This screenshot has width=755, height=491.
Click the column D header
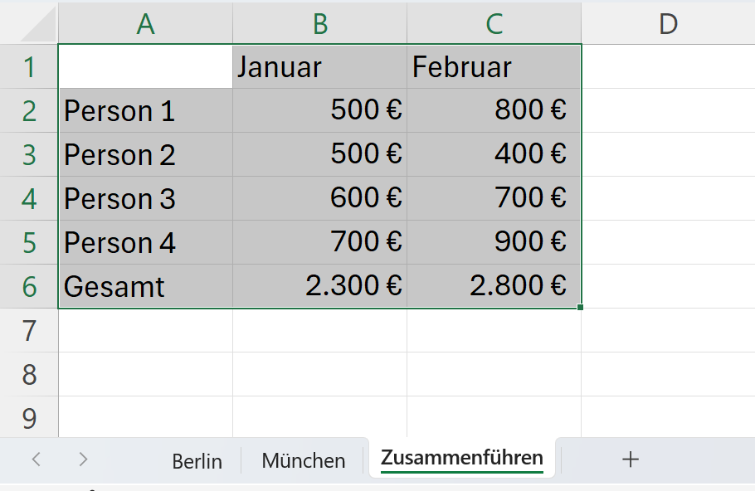click(x=668, y=24)
